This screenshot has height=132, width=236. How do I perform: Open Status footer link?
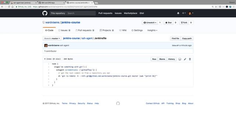[x=90, y=103]
